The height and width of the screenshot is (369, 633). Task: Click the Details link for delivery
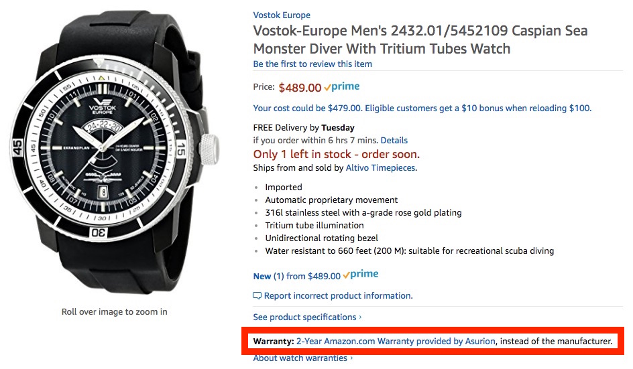pos(394,141)
